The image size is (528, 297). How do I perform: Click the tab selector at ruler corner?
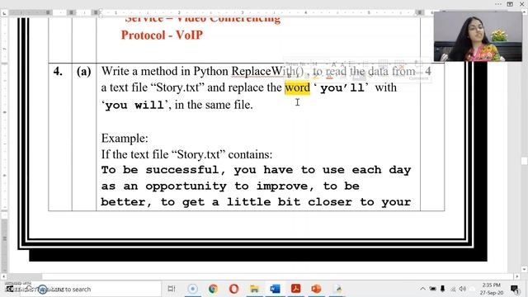pos(4,13)
